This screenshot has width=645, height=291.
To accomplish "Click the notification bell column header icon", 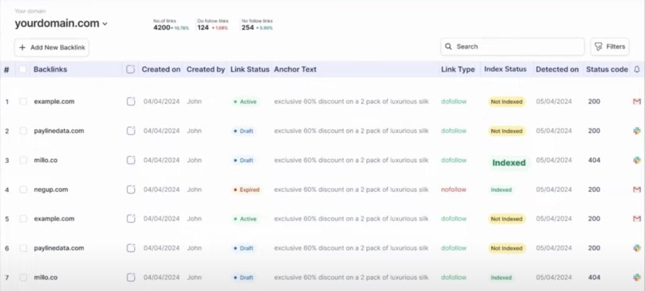I will (636, 69).
